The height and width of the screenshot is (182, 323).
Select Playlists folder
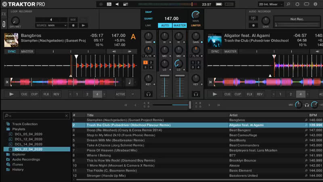19,129
